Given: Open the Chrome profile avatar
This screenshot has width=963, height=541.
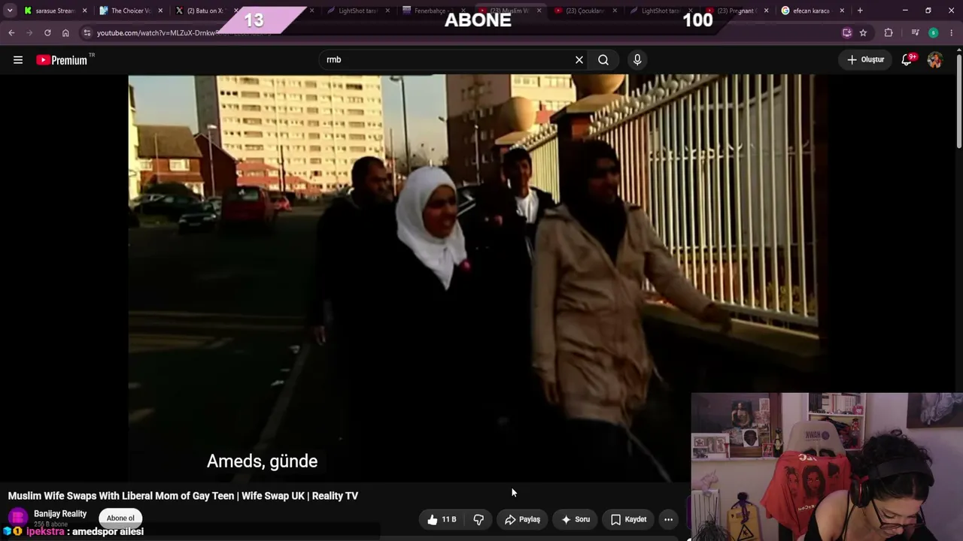Looking at the screenshot, I should 934,33.
